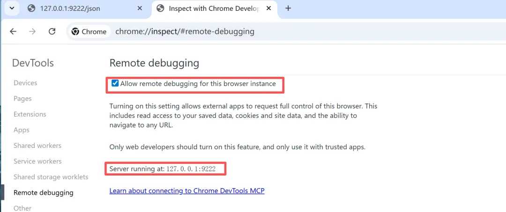The height and width of the screenshot is (212, 506).
Task: Select Remote debugging in sidebar
Action: (44, 192)
